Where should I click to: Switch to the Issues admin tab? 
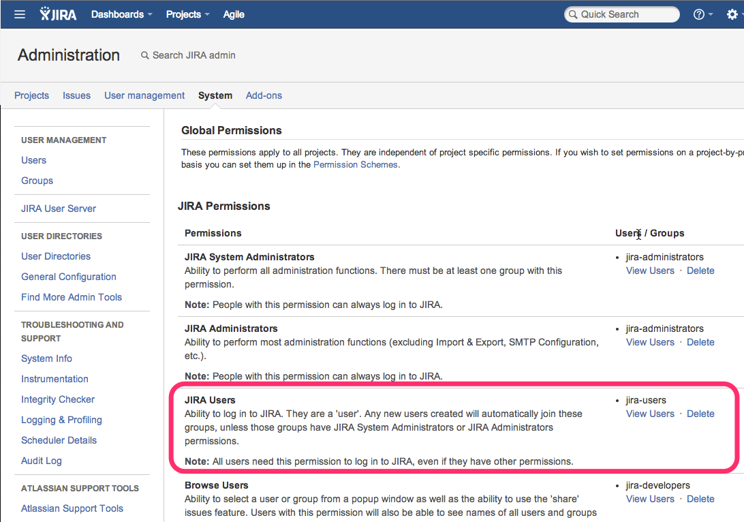click(x=76, y=95)
